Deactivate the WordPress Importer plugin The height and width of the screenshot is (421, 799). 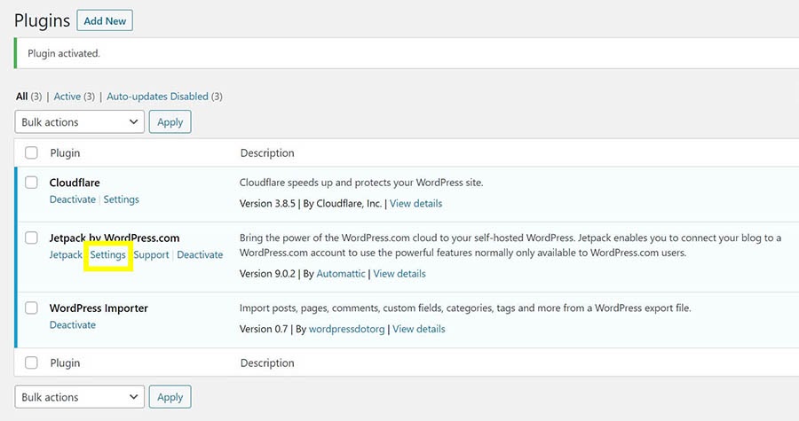click(x=73, y=325)
